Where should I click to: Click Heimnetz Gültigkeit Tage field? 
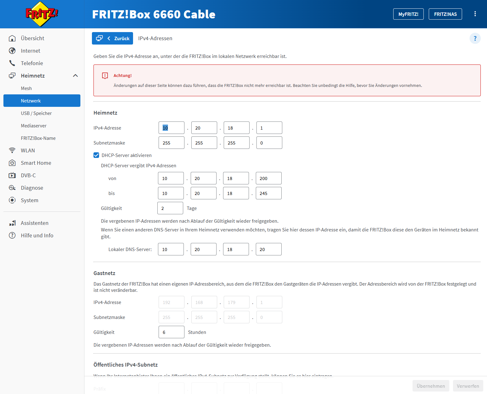[x=170, y=208]
